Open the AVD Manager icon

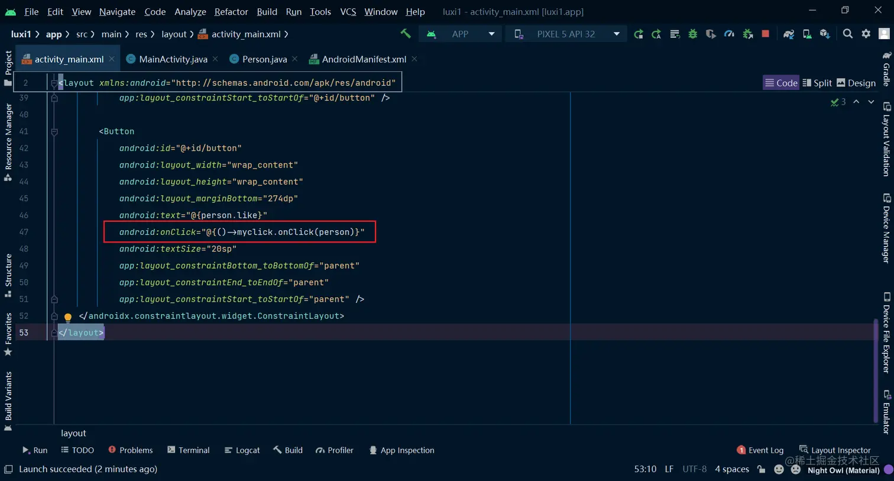807,34
